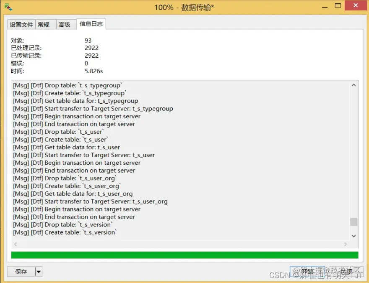This screenshot has width=369, height=283.
Task: Select log line Drop table: `t_s_version`
Action: point(62,225)
